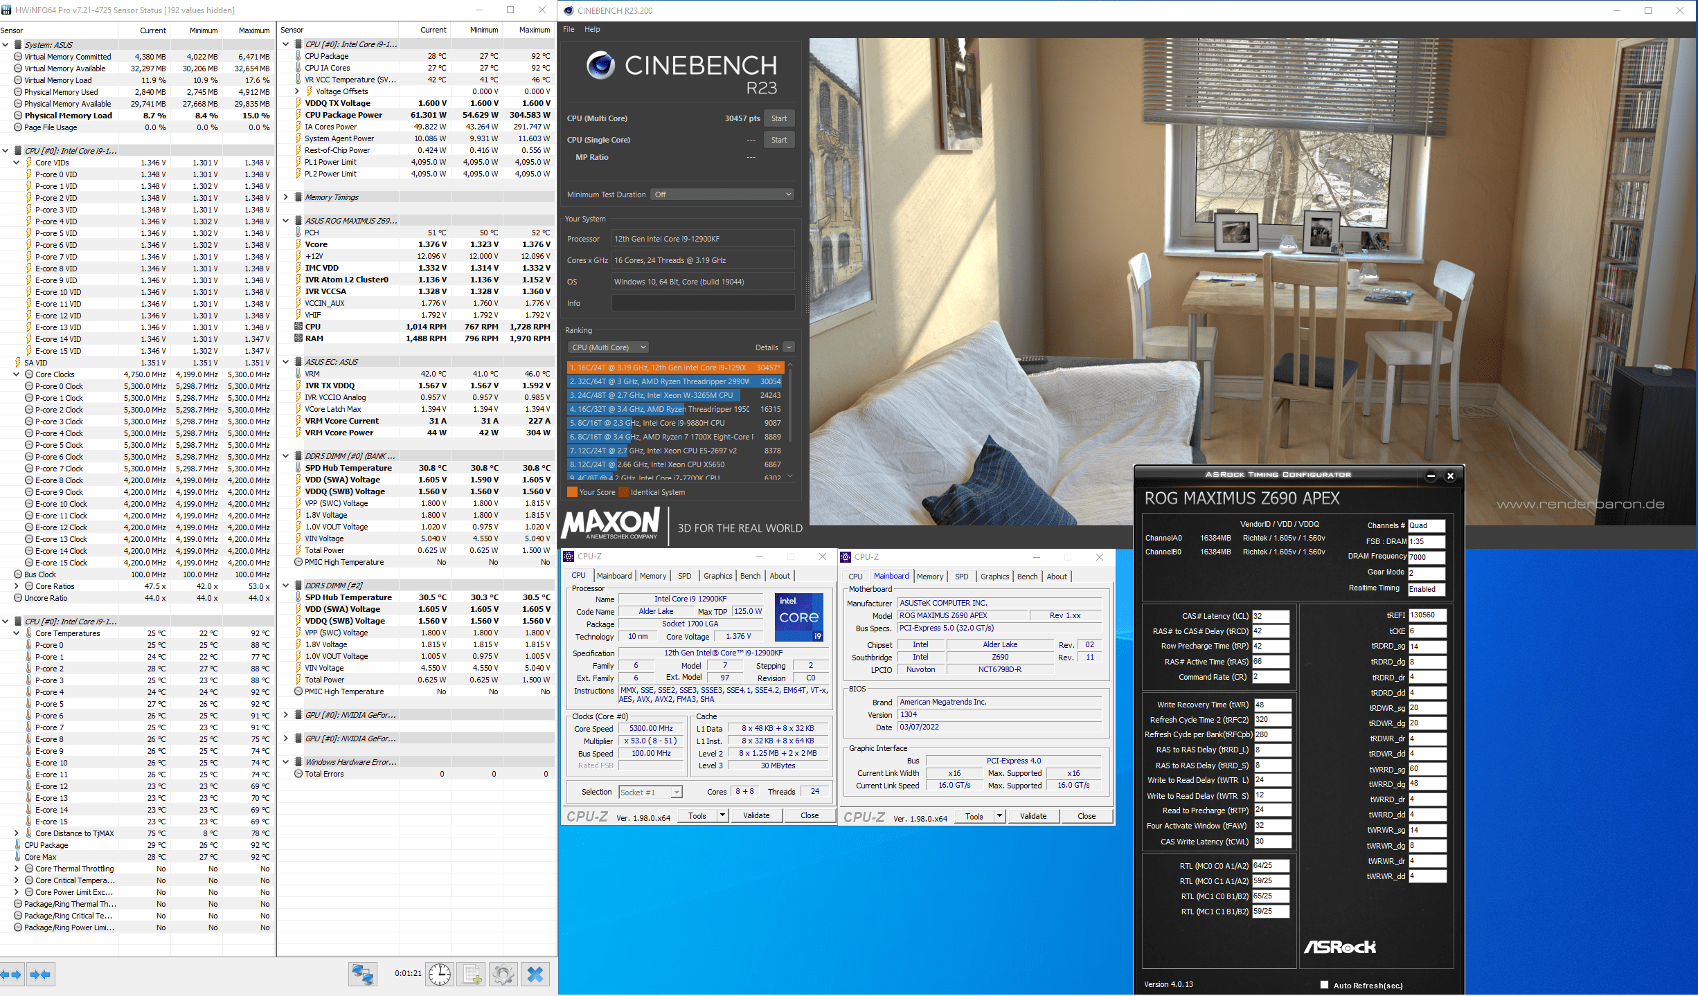Open Minimum Test Duration dropdown

722,194
